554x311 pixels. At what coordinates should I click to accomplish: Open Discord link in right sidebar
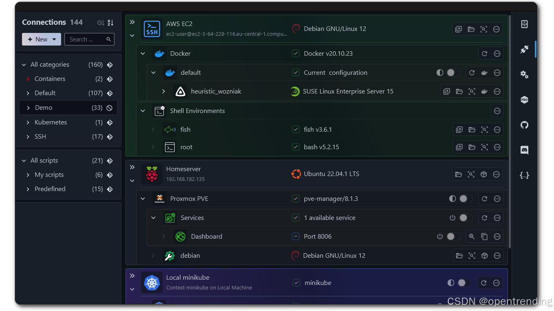[x=524, y=150]
